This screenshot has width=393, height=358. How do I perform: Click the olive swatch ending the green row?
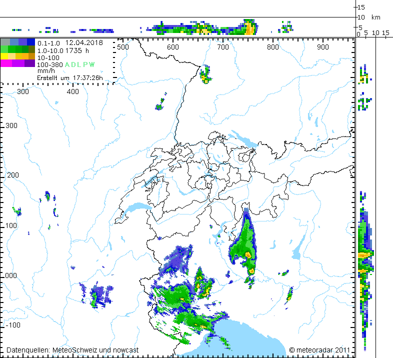(x=32, y=49)
